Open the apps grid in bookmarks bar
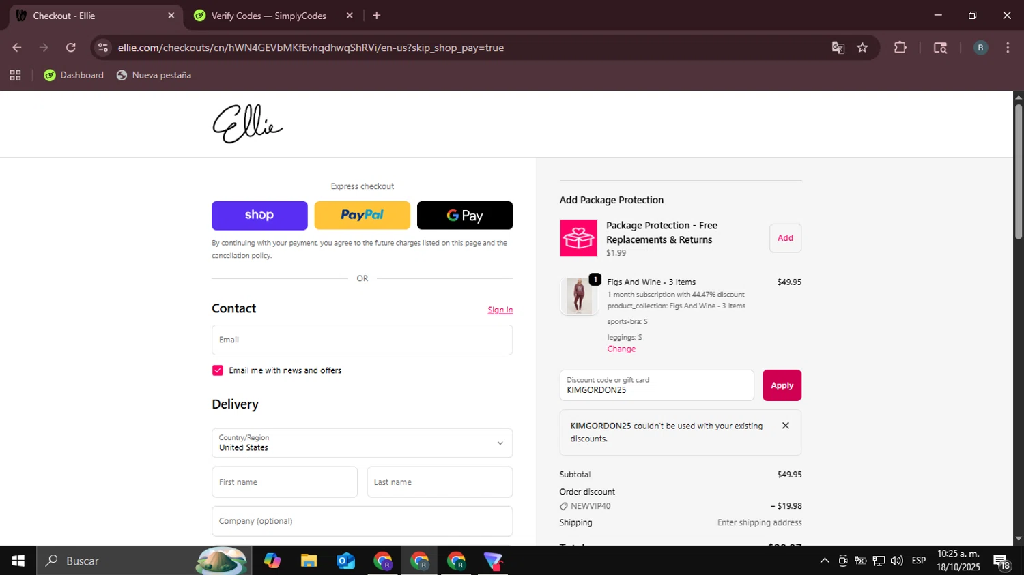 coord(15,75)
